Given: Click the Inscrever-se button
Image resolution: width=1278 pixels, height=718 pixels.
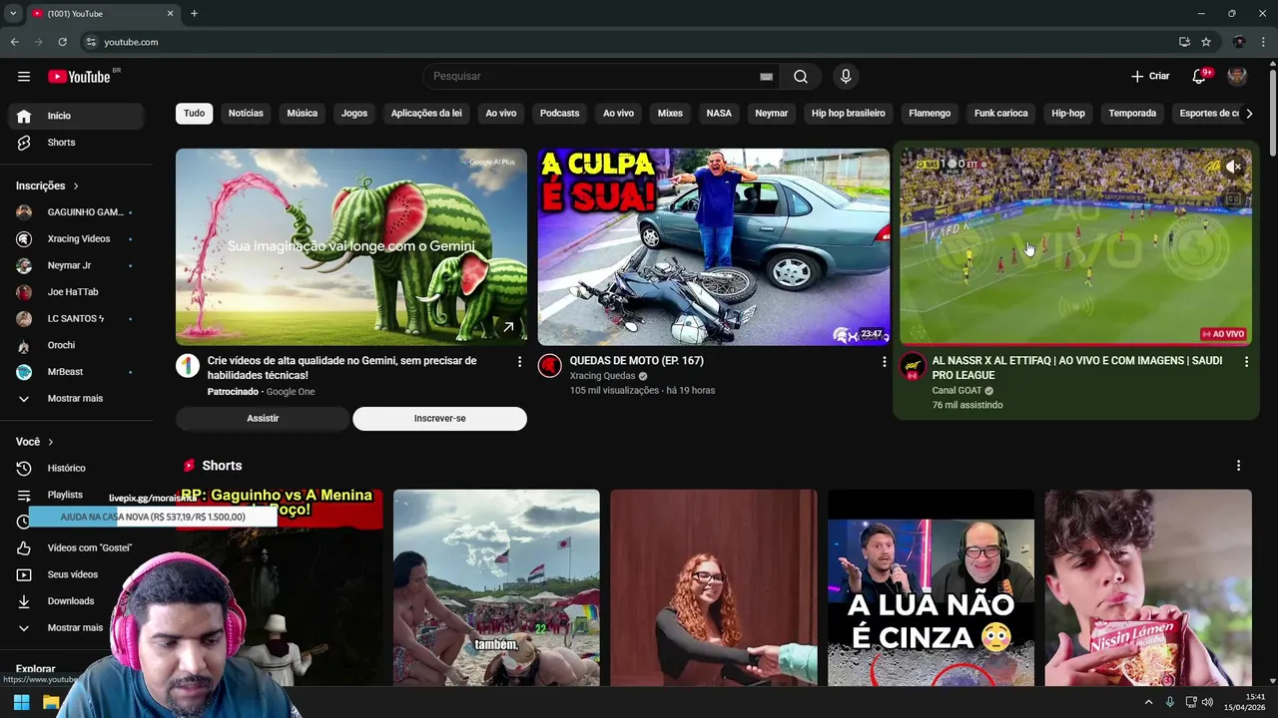Looking at the screenshot, I should pyautogui.click(x=439, y=419).
